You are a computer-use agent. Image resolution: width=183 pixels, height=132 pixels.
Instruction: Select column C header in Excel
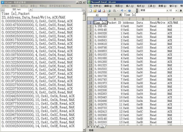coord(129,19)
